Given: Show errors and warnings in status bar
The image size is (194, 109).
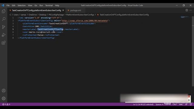Looking at the screenshot, I should point(6,104).
